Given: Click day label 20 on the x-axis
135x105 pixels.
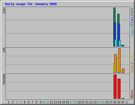Looking at the screenshot, I should pyautogui.click(x=83, y=102).
